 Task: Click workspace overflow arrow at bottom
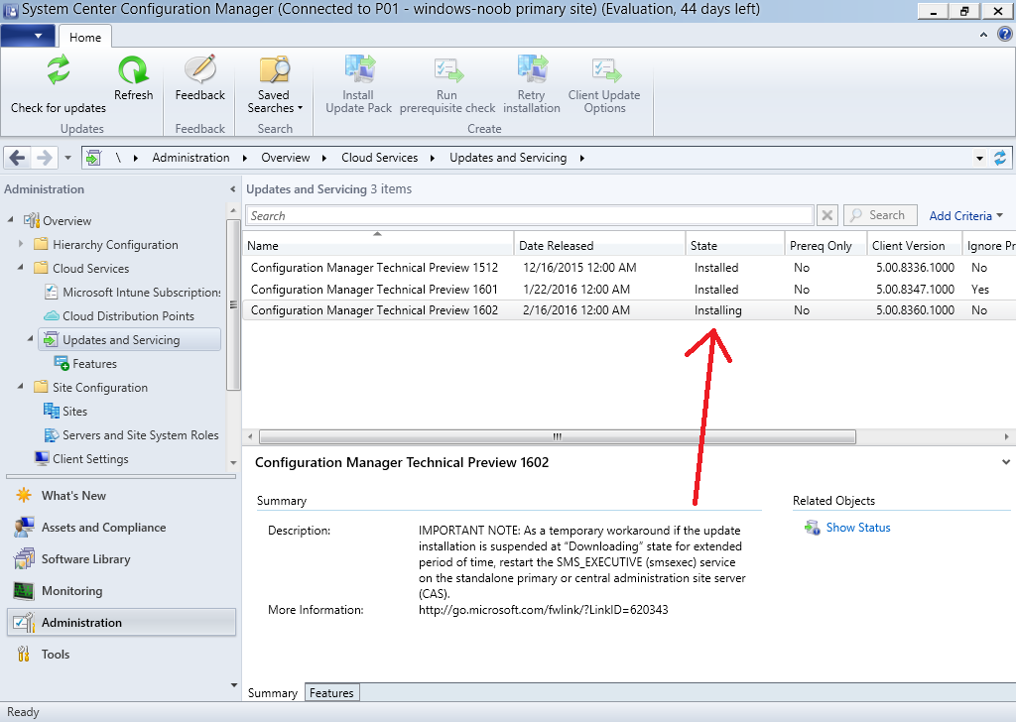233,685
